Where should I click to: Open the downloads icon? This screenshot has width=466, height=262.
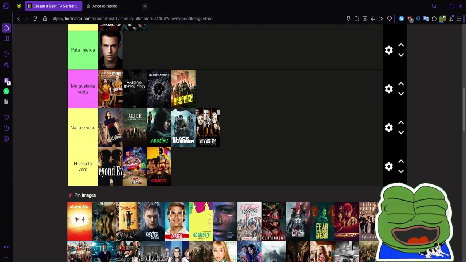[451, 19]
